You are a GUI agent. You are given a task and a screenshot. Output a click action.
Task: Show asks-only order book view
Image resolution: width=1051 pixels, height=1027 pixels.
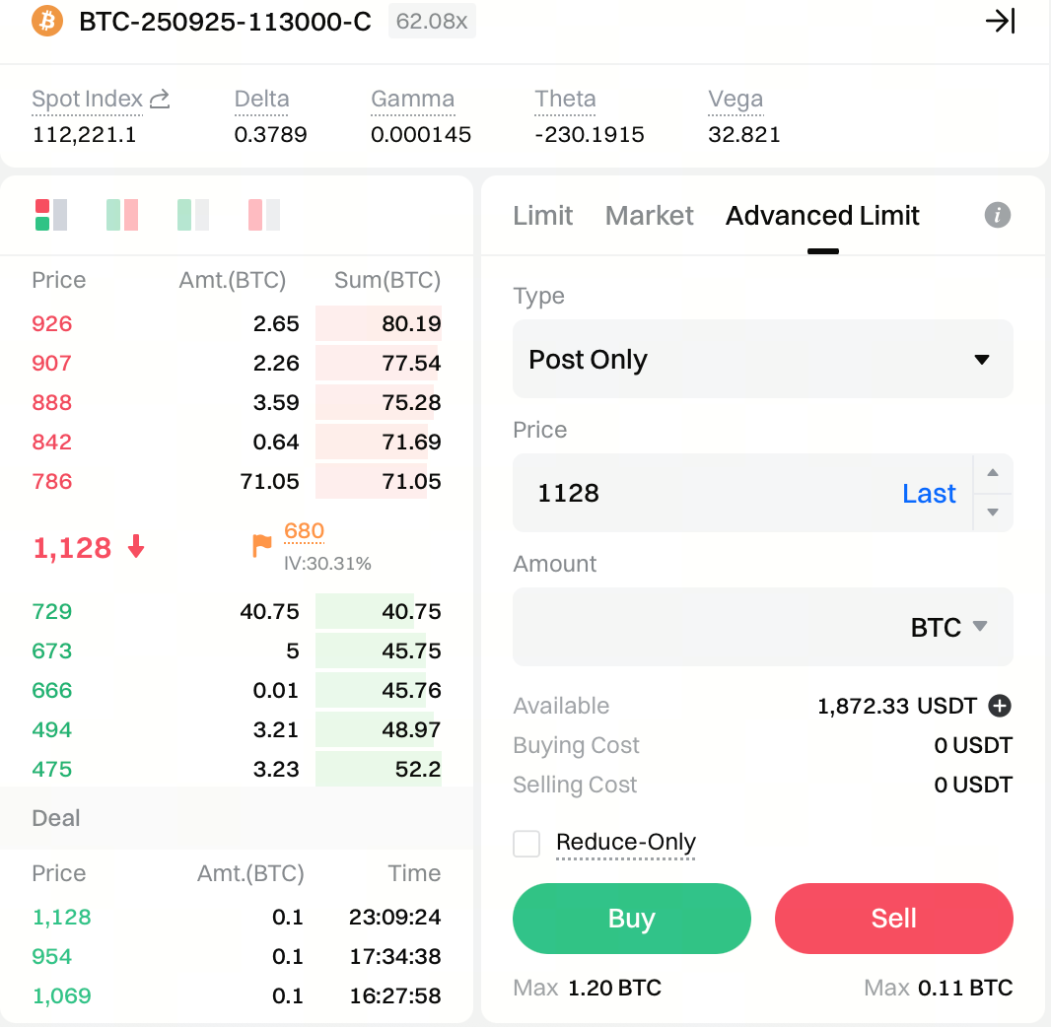(x=264, y=215)
